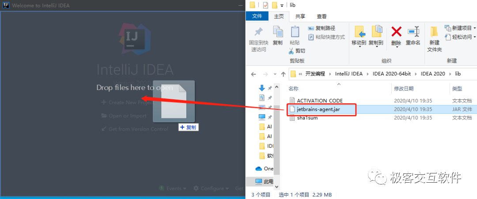Switch to the 查看 ribbon tab
The image size is (477, 199).
coord(322,16)
